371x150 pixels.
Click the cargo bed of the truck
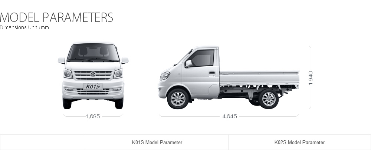click(259, 79)
